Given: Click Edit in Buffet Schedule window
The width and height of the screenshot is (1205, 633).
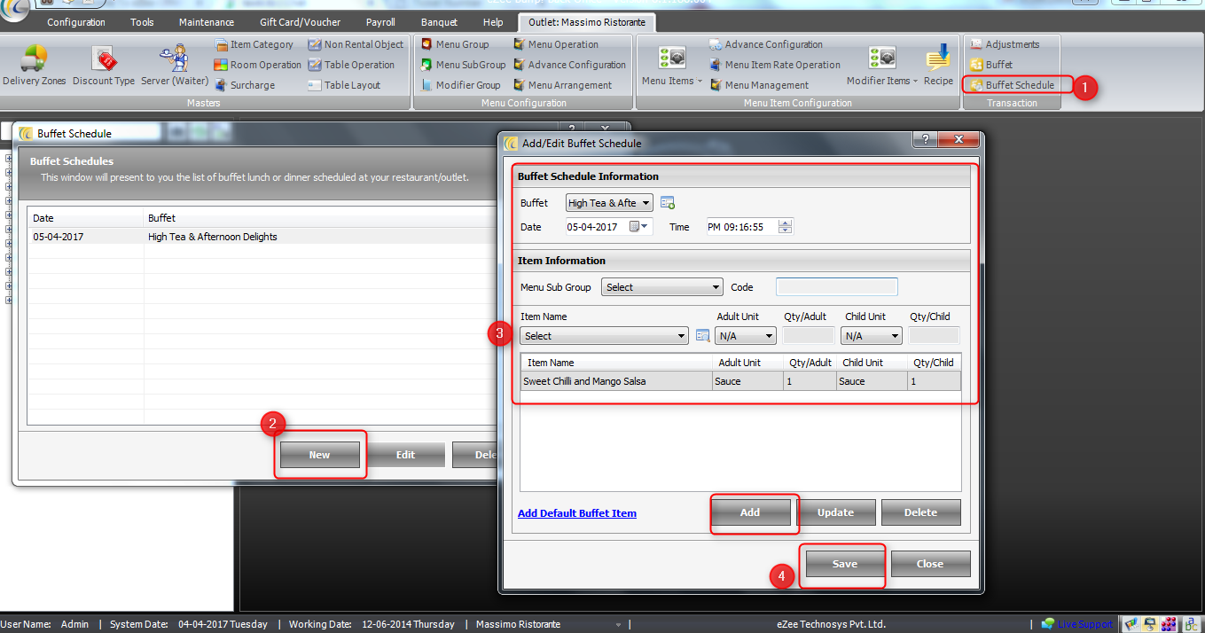Looking at the screenshot, I should point(405,455).
